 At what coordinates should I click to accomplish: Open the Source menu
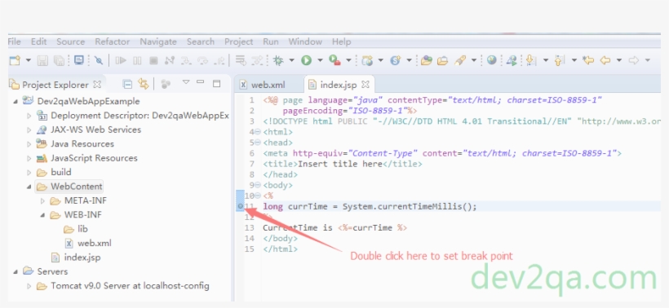pos(70,42)
